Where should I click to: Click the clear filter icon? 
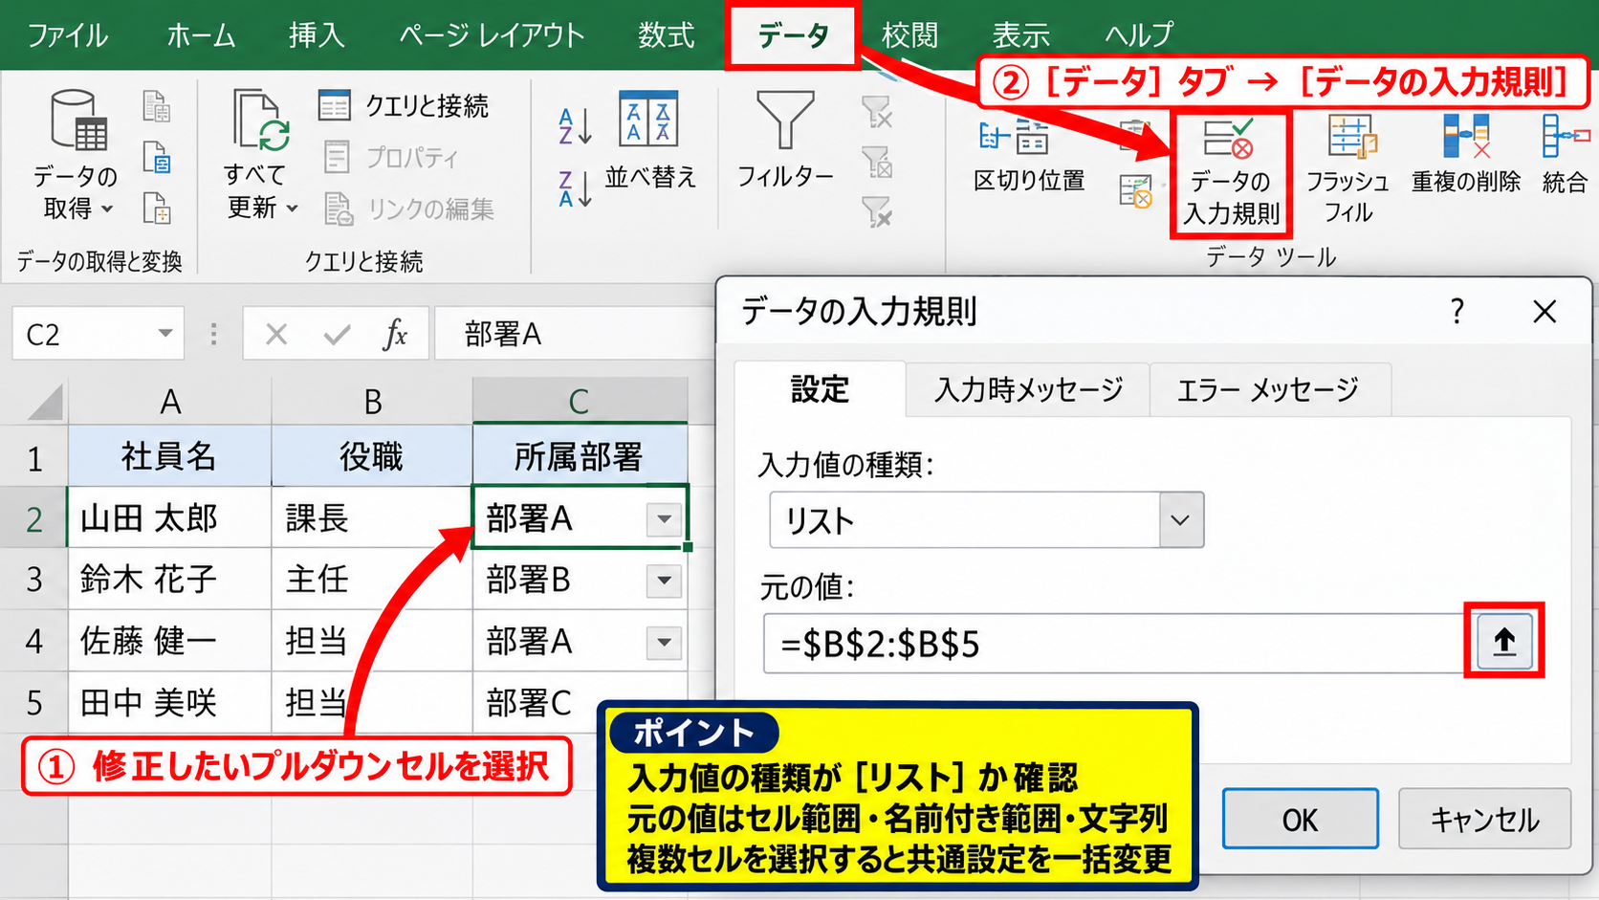877,112
